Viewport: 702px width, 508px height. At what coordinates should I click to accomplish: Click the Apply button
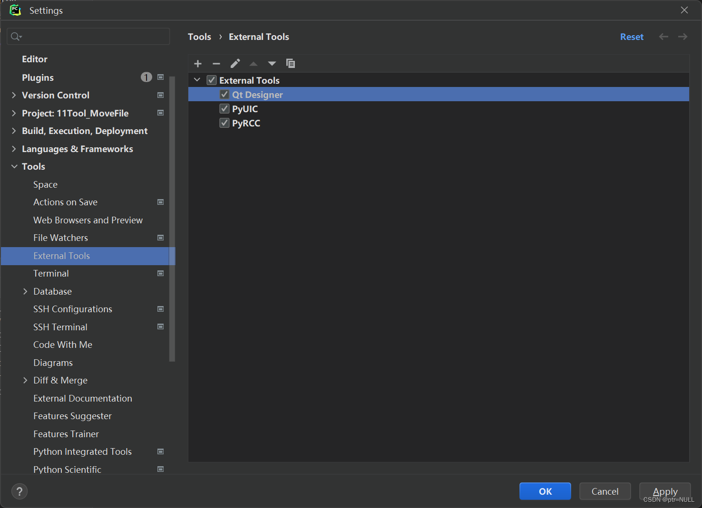coord(665,491)
